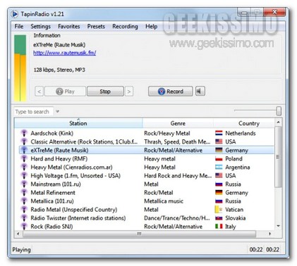297x266 pixels.
Task: Open the Favorites menu
Action: click(x=69, y=27)
